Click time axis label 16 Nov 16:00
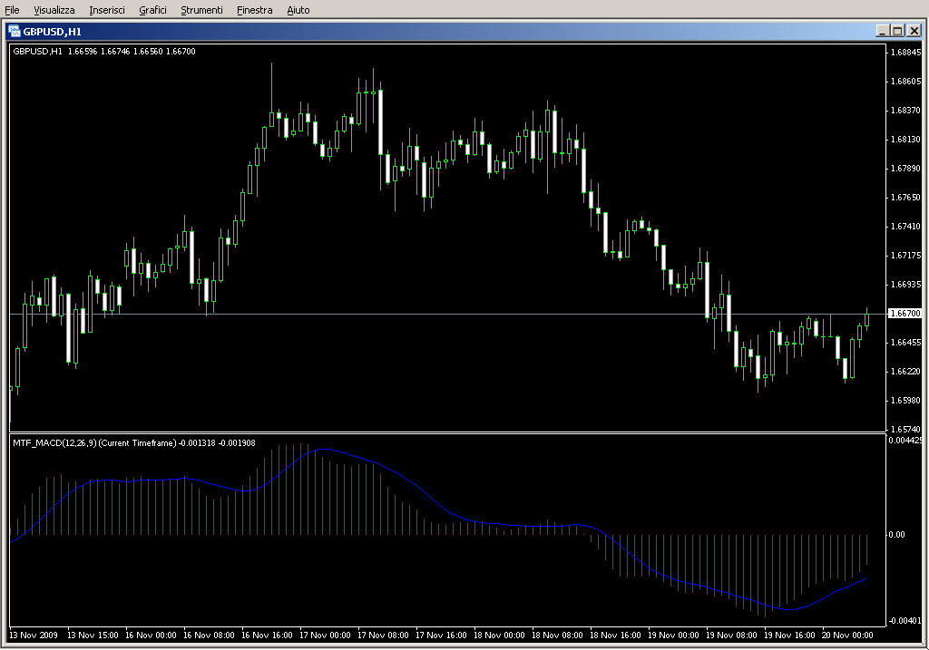Viewport: 929px width, 650px height. click(x=267, y=635)
